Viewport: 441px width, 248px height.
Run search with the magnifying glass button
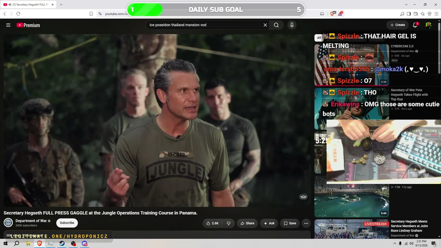[x=276, y=25]
